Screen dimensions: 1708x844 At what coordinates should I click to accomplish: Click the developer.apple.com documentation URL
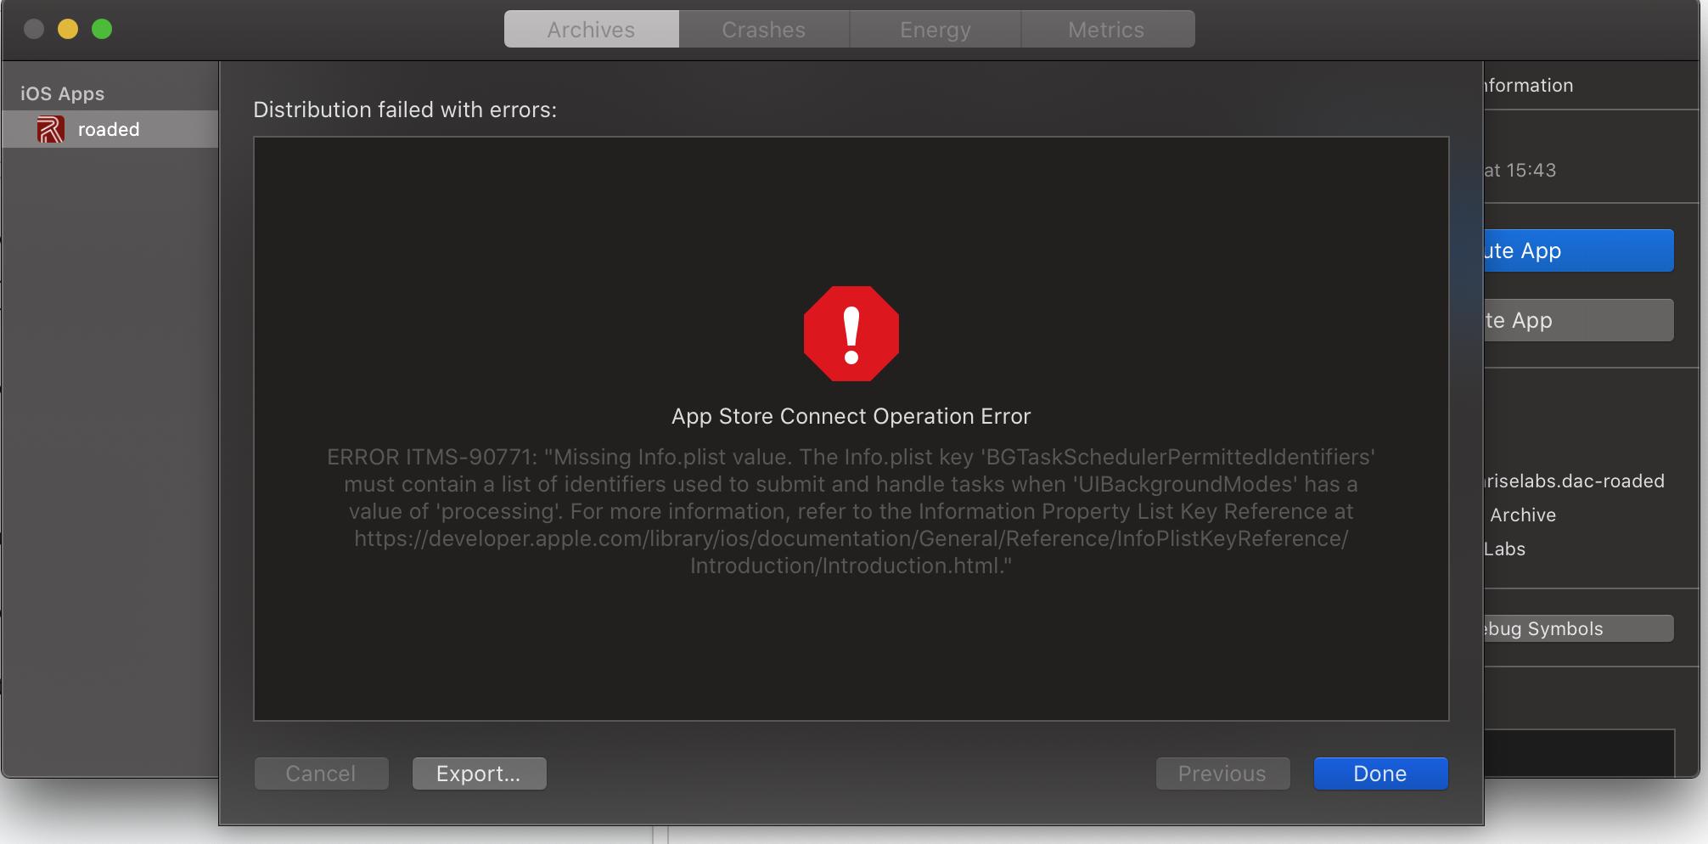pyautogui.click(x=851, y=552)
